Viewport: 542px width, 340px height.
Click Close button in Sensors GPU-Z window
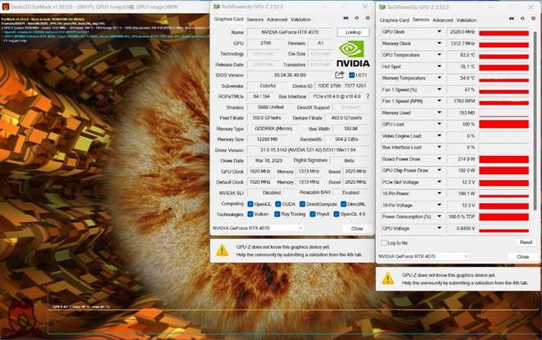522,257
